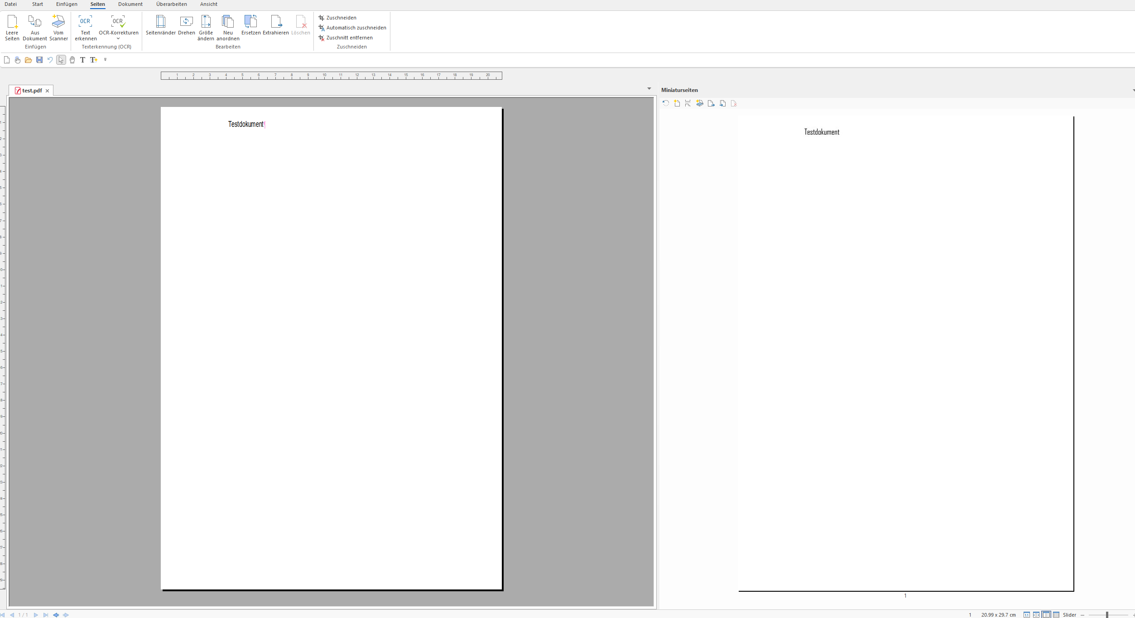Viewport: 1135px width, 618px height.
Task: Click add text box tool (T with plus)
Action: [94, 60]
